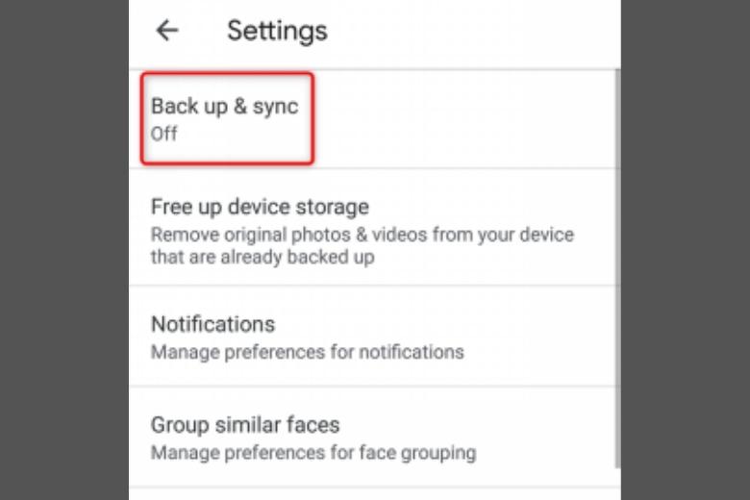Click 'Manage preferences for face grouping' text

coord(313,453)
